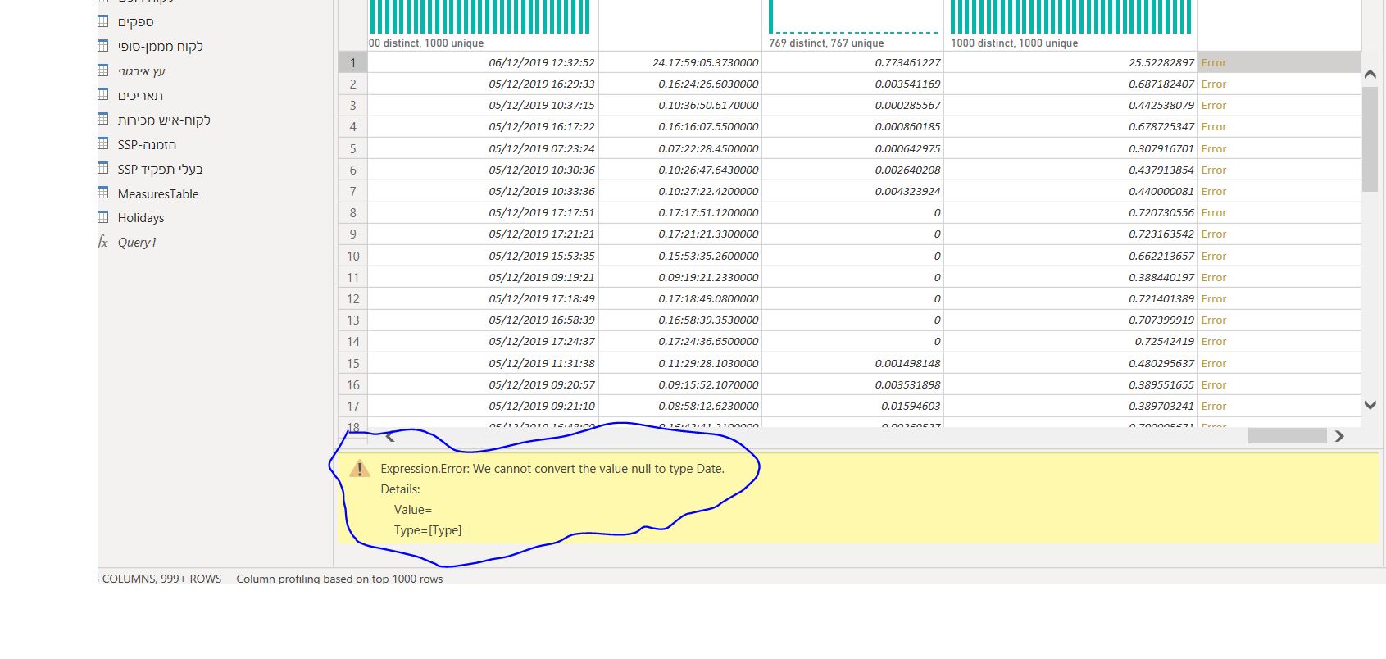The width and height of the screenshot is (1386, 659).
Task: Click the Error cell in row 15
Action: (1279, 363)
